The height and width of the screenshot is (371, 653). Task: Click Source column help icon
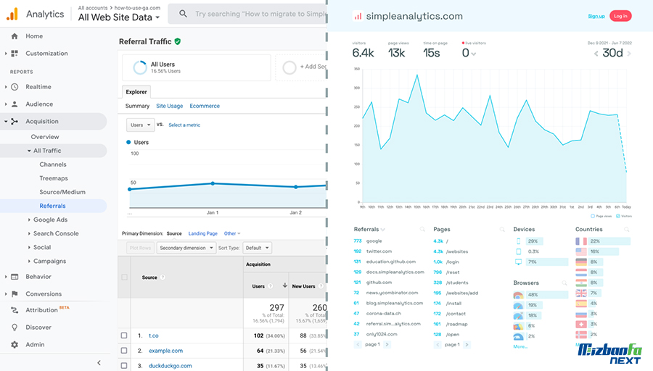coord(163,278)
